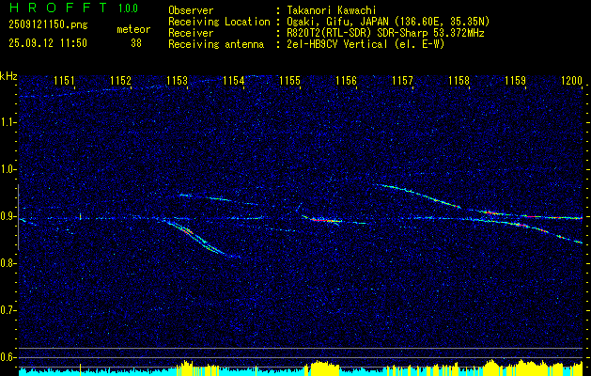Screen dimensions: 591x376
Task: Click the "Receiver" field label
Action: point(191,33)
